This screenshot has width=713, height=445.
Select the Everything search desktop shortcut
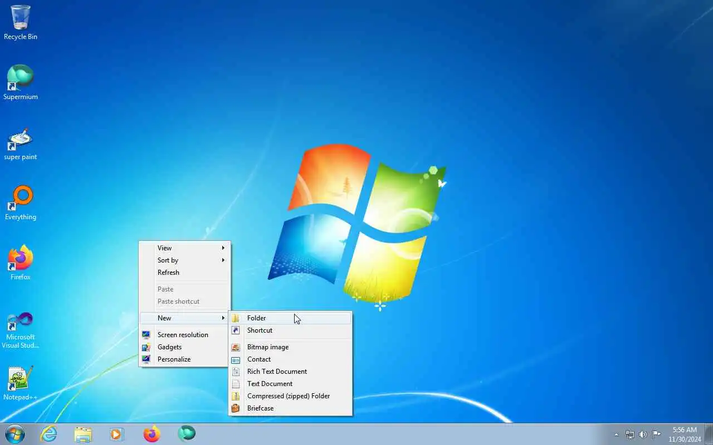[21, 203]
